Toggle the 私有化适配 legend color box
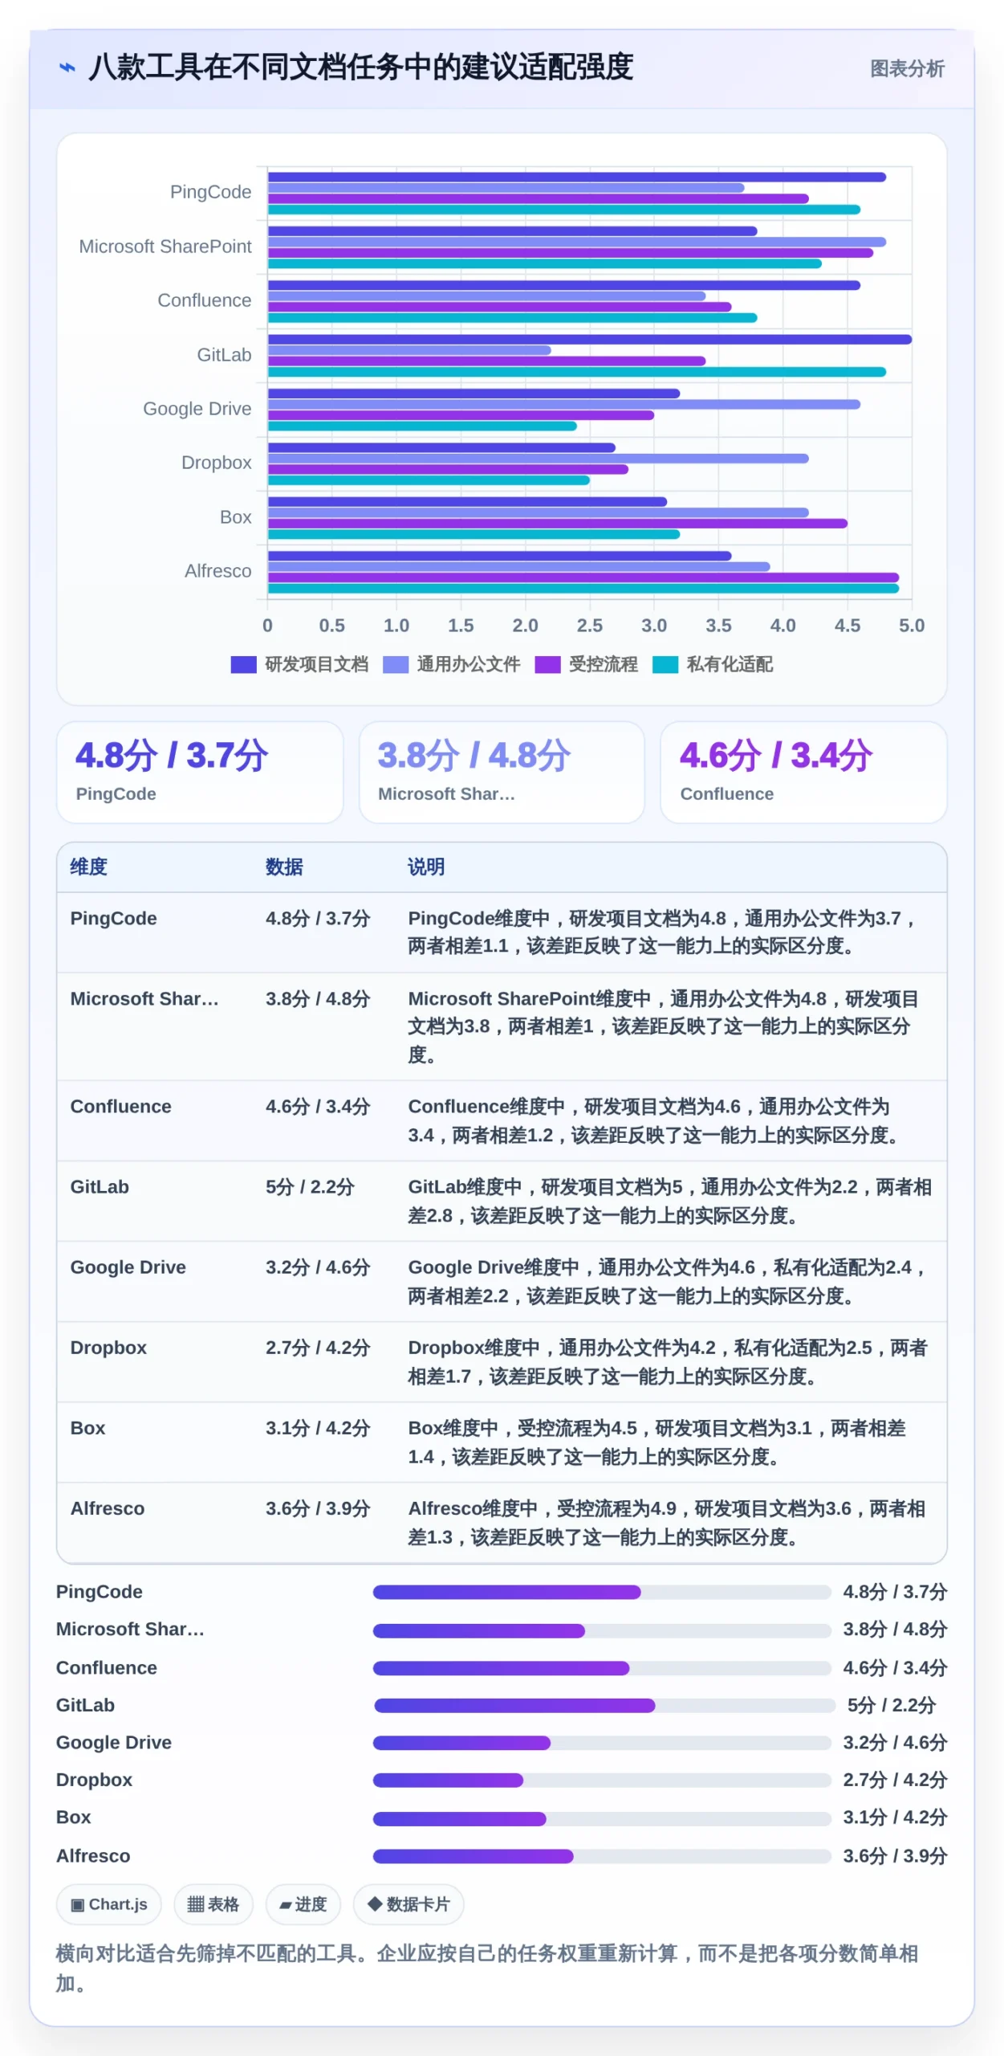Image resolution: width=1004 pixels, height=2056 pixels. coord(665,664)
